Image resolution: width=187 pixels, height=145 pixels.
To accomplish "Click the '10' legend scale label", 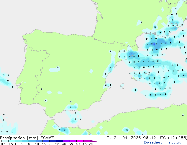I will click(x=37, y=144).
